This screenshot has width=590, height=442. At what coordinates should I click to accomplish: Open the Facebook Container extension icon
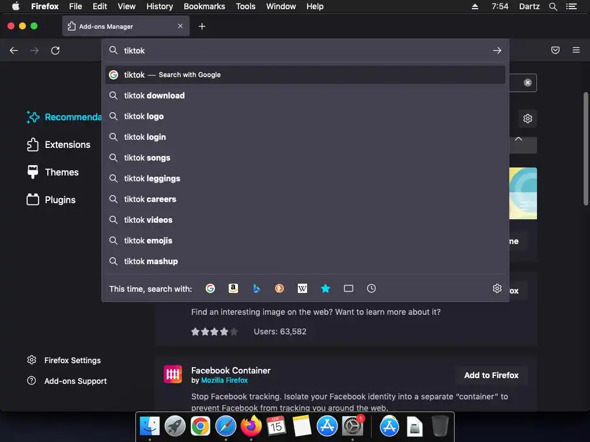173,374
